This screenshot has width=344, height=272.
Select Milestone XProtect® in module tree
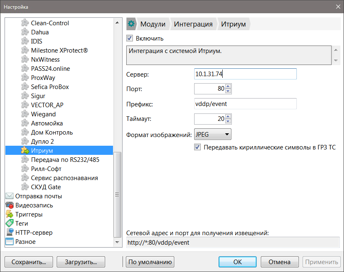tap(59, 51)
